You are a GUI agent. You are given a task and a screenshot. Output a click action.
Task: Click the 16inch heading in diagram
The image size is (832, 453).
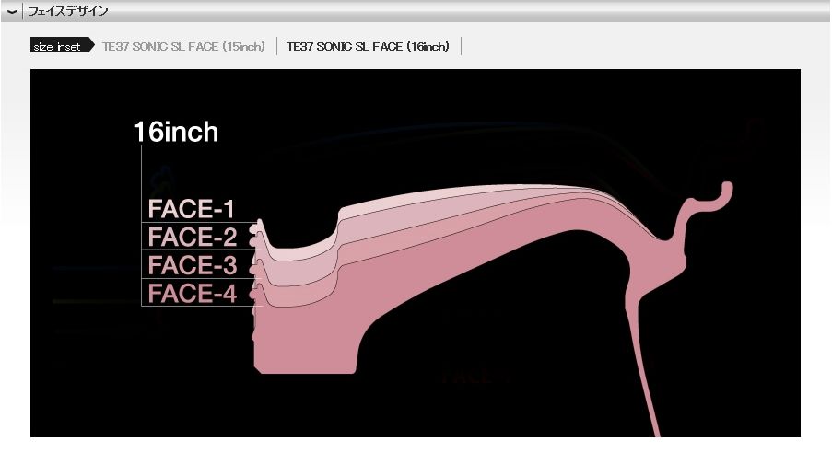176,132
